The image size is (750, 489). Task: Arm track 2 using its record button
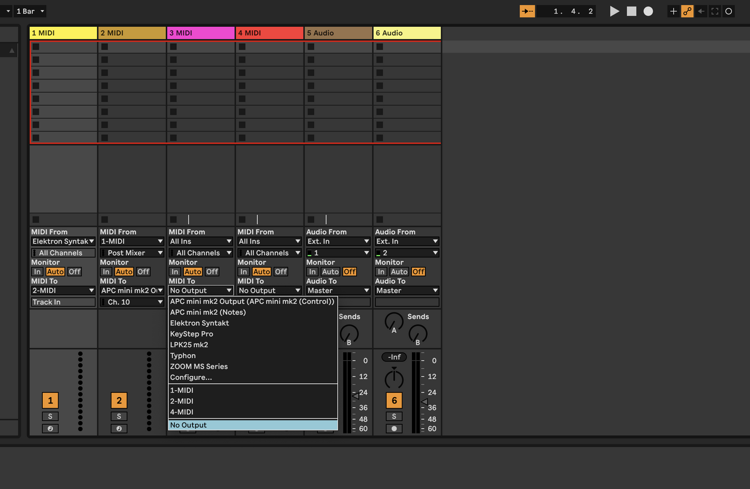(119, 428)
